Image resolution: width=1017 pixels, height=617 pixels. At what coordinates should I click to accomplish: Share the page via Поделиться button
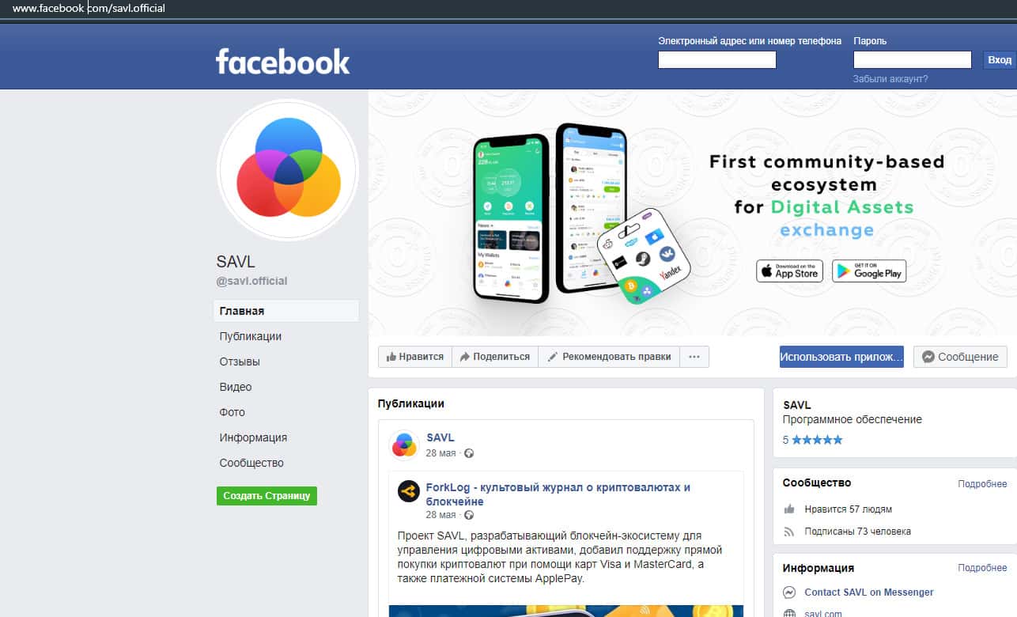[x=495, y=357]
